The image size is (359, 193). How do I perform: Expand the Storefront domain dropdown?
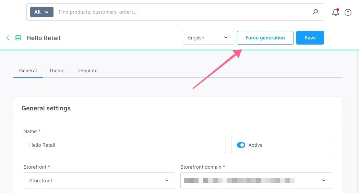click(x=256, y=180)
